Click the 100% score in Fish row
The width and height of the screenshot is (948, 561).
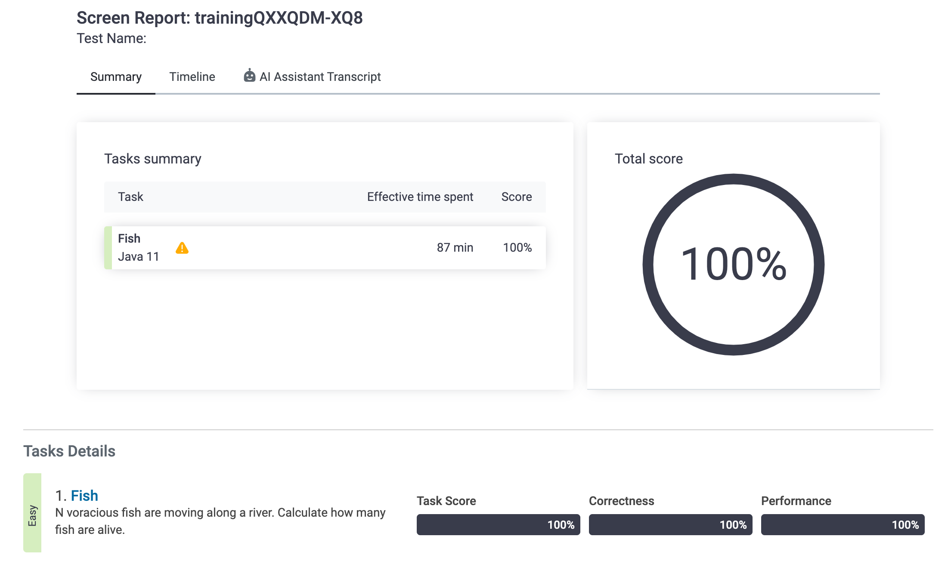coord(517,247)
